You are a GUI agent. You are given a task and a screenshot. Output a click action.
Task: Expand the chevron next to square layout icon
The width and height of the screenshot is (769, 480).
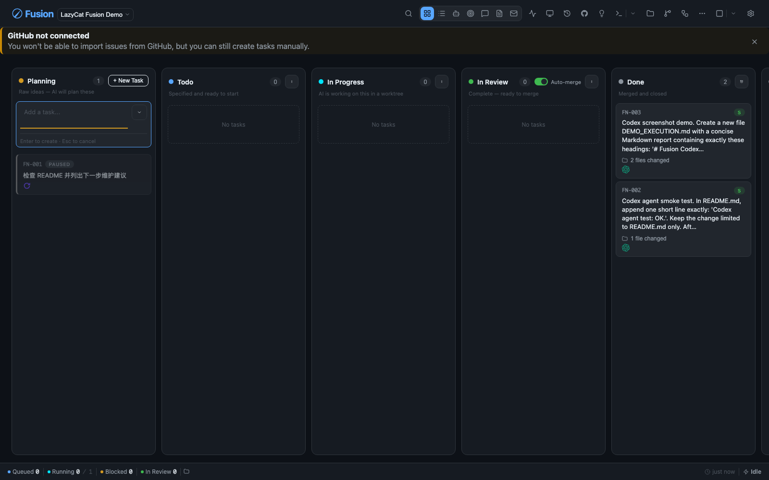click(x=733, y=13)
